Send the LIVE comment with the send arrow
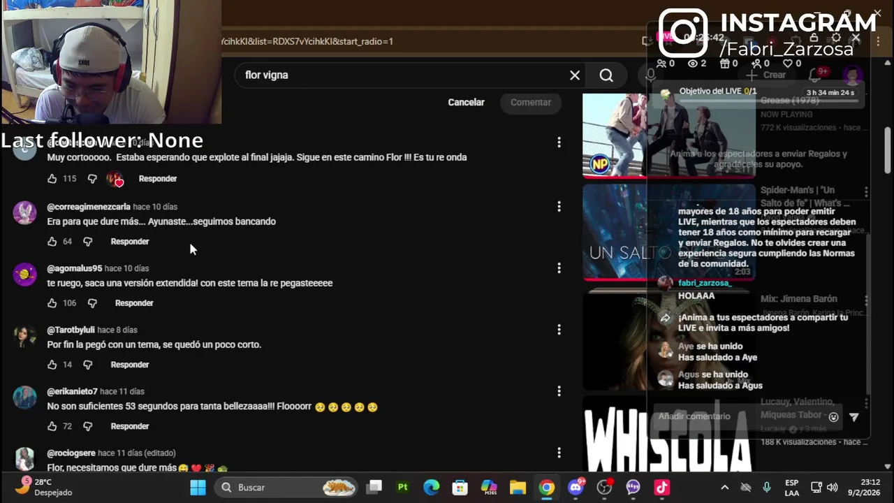This screenshot has height=503, width=894. pos(853,417)
